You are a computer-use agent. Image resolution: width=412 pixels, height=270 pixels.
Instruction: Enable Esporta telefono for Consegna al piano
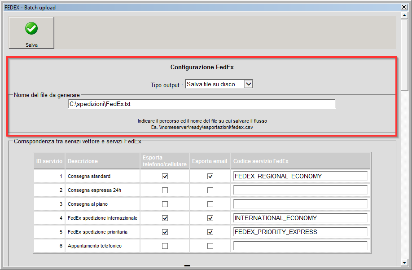click(165, 204)
